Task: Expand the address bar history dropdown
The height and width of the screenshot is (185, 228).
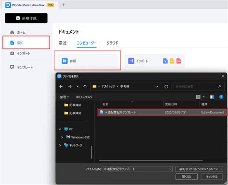Action: (x=157, y=87)
